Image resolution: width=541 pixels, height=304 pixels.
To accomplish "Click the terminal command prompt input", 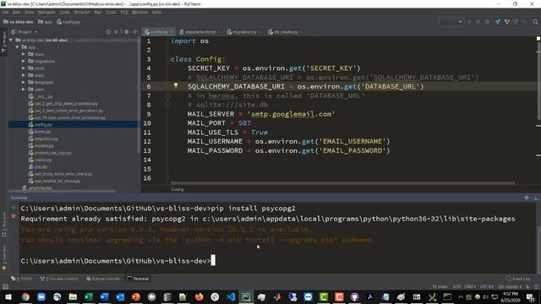I will point(213,261).
